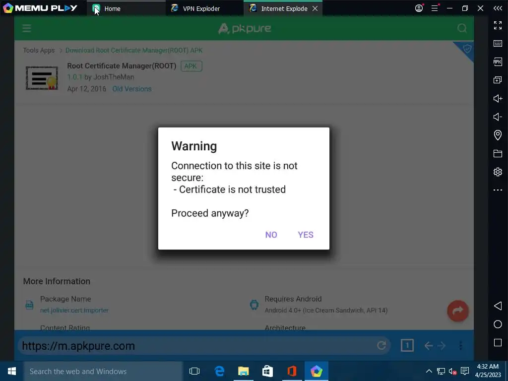Open Tools Apps breadcrumb link
The height and width of the screenshot is (381, 508).
coord(39,50)
